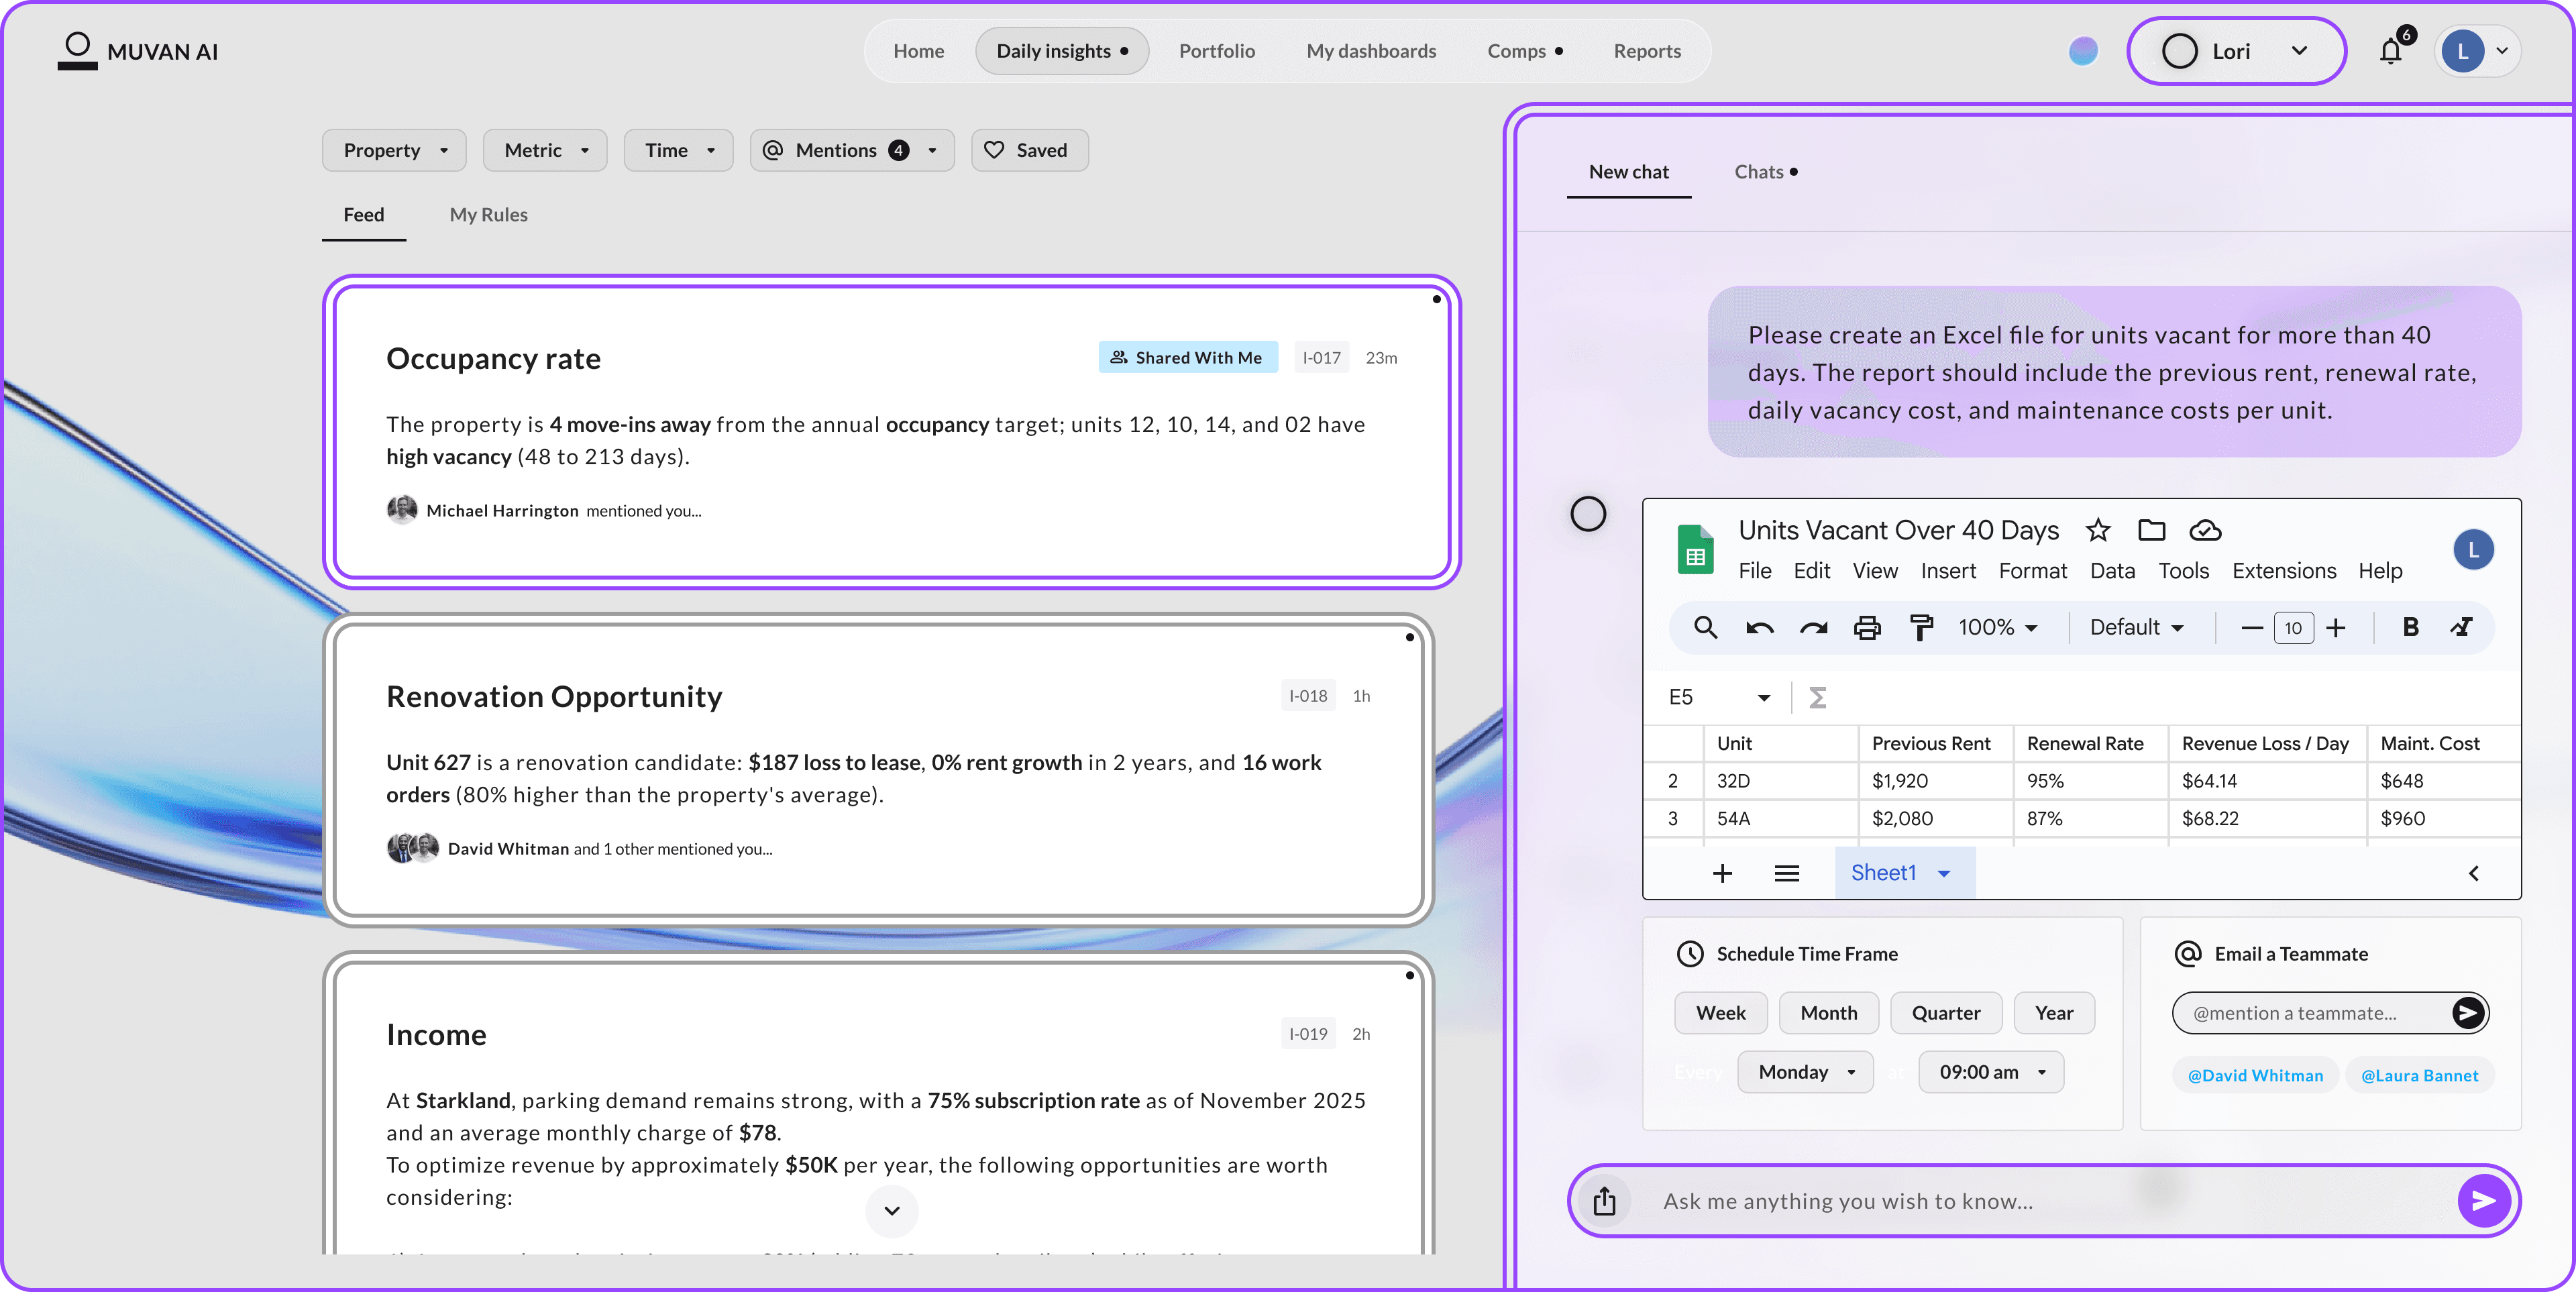This screenshot has height=1292, width=2576.
Task: Select the Quarter time frame button
Action: point(1945,1013)
